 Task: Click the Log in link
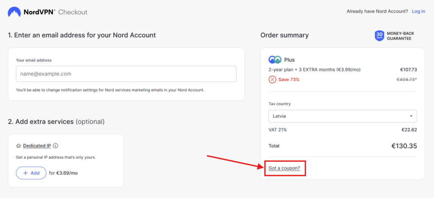(x=418, y=11)
